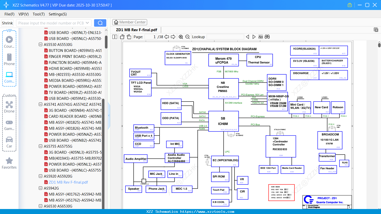Open the Member Center
Screen dimensions: 381x214
point(130,22)
